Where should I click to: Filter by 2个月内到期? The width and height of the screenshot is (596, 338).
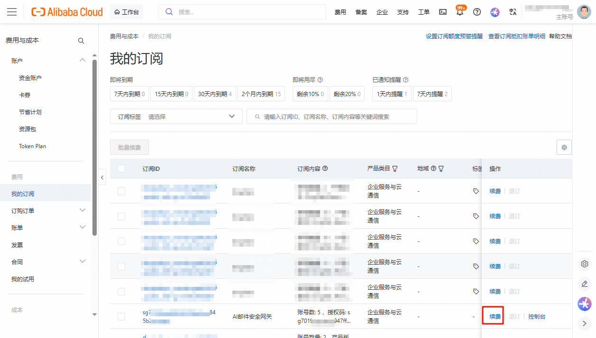click(x=261, y=94)
